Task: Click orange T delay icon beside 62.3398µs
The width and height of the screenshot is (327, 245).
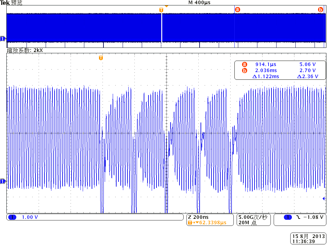Action: tap(191, 223)
